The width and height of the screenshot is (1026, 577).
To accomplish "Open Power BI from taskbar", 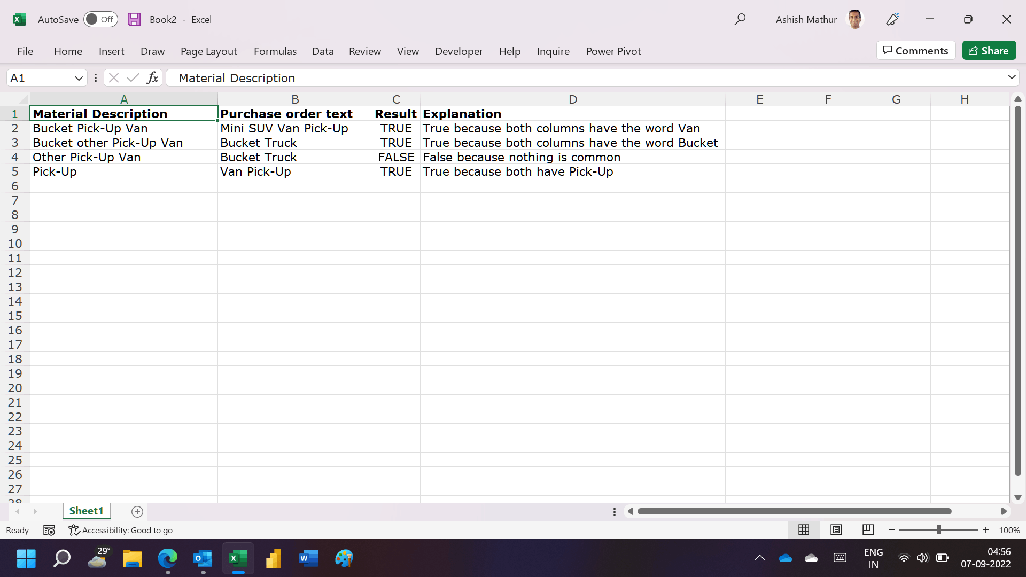I will [274, 558].
